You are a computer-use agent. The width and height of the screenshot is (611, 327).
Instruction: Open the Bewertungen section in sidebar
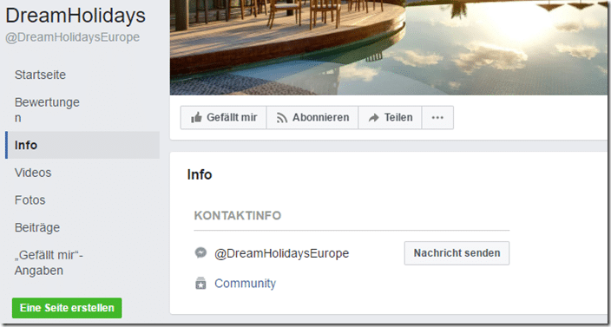click(47, 110)
